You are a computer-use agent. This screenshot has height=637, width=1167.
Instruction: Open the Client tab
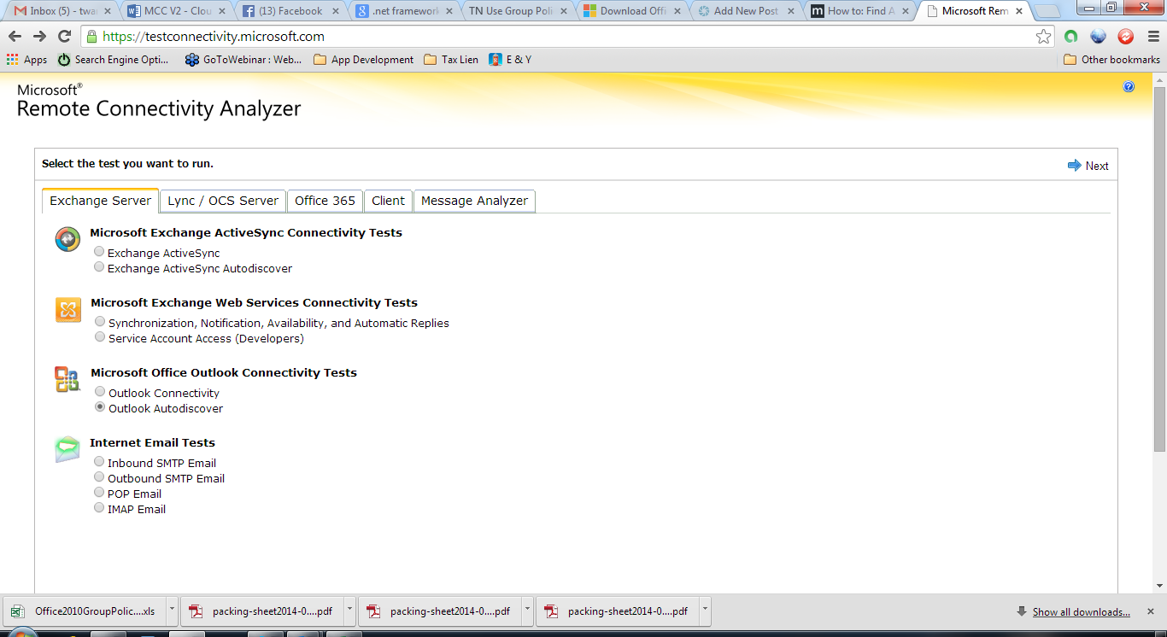388,201
